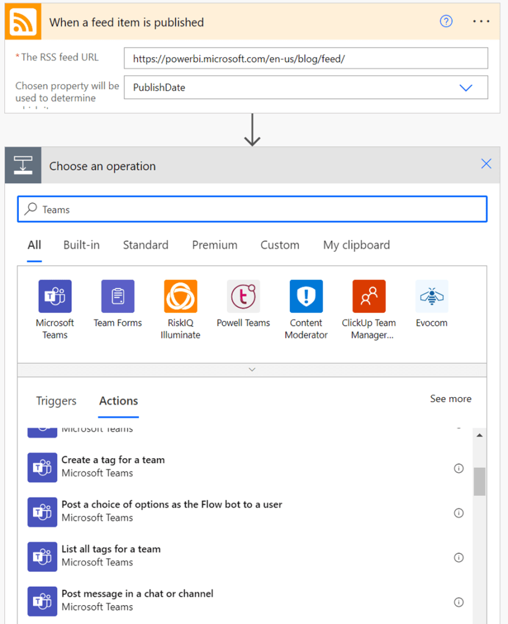Select the Powell Teams connector

tap(243, 296)
